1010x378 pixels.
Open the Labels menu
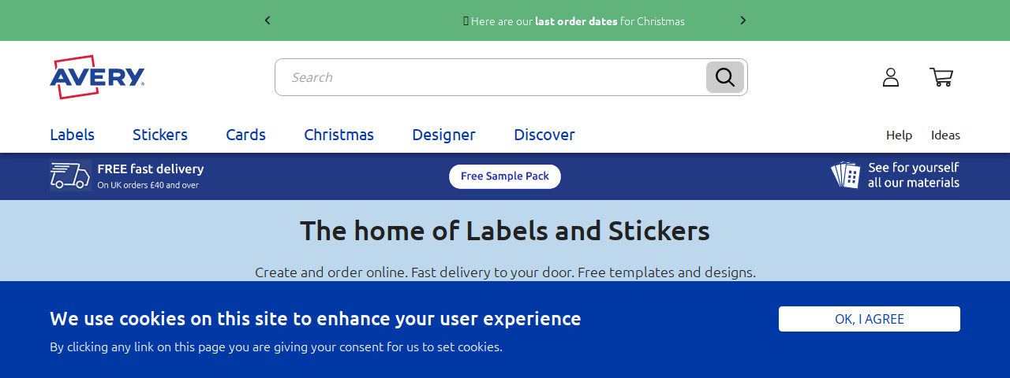pyautogui.click(x=72, y=135)
